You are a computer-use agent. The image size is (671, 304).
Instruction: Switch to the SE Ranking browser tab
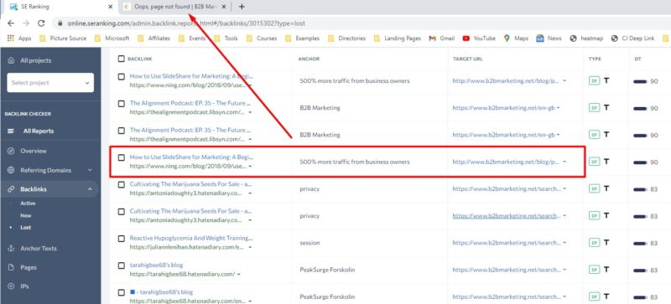60,7
